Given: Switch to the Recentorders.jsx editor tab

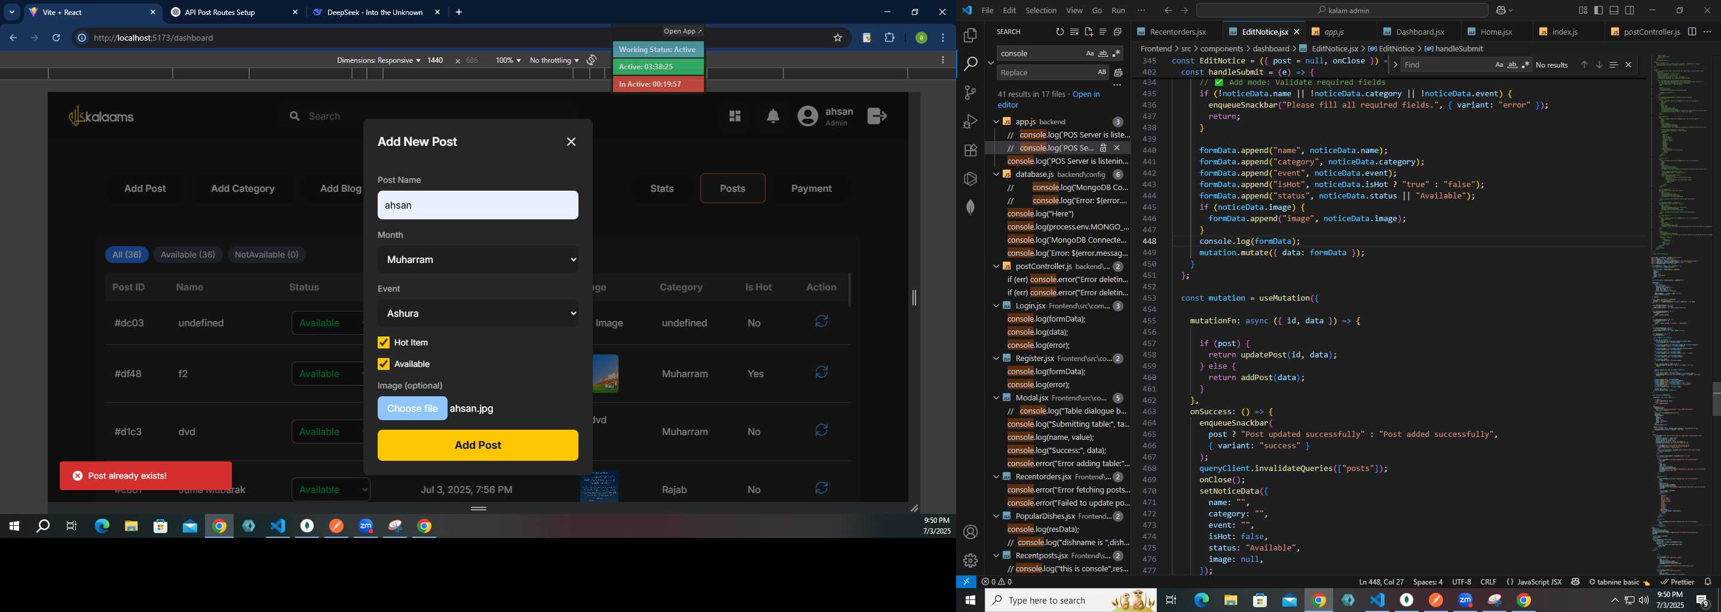Looking at the screenshot, I should click(x=1177, y=32).
